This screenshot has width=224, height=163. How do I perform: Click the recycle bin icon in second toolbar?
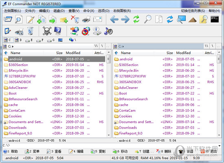(x=30, y=31)
